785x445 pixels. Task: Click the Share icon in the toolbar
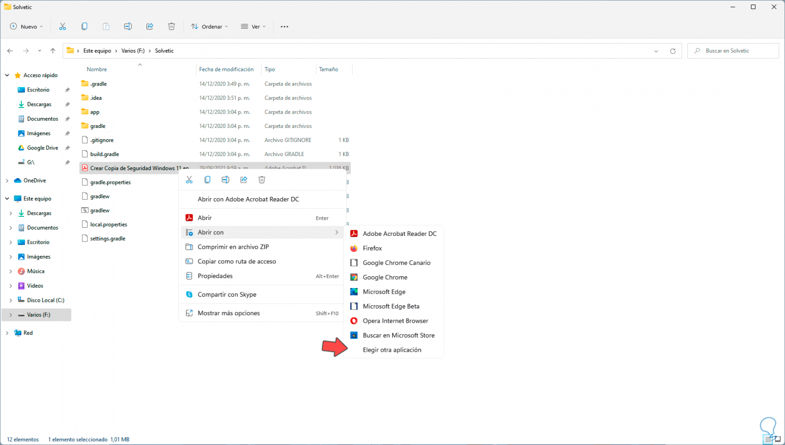(150, 27)
